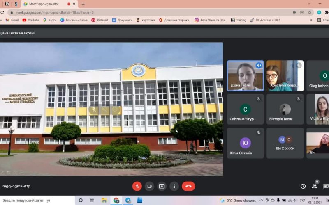
Task: Click the Windows taskbar search box
Action: click(x=37, y=200)
